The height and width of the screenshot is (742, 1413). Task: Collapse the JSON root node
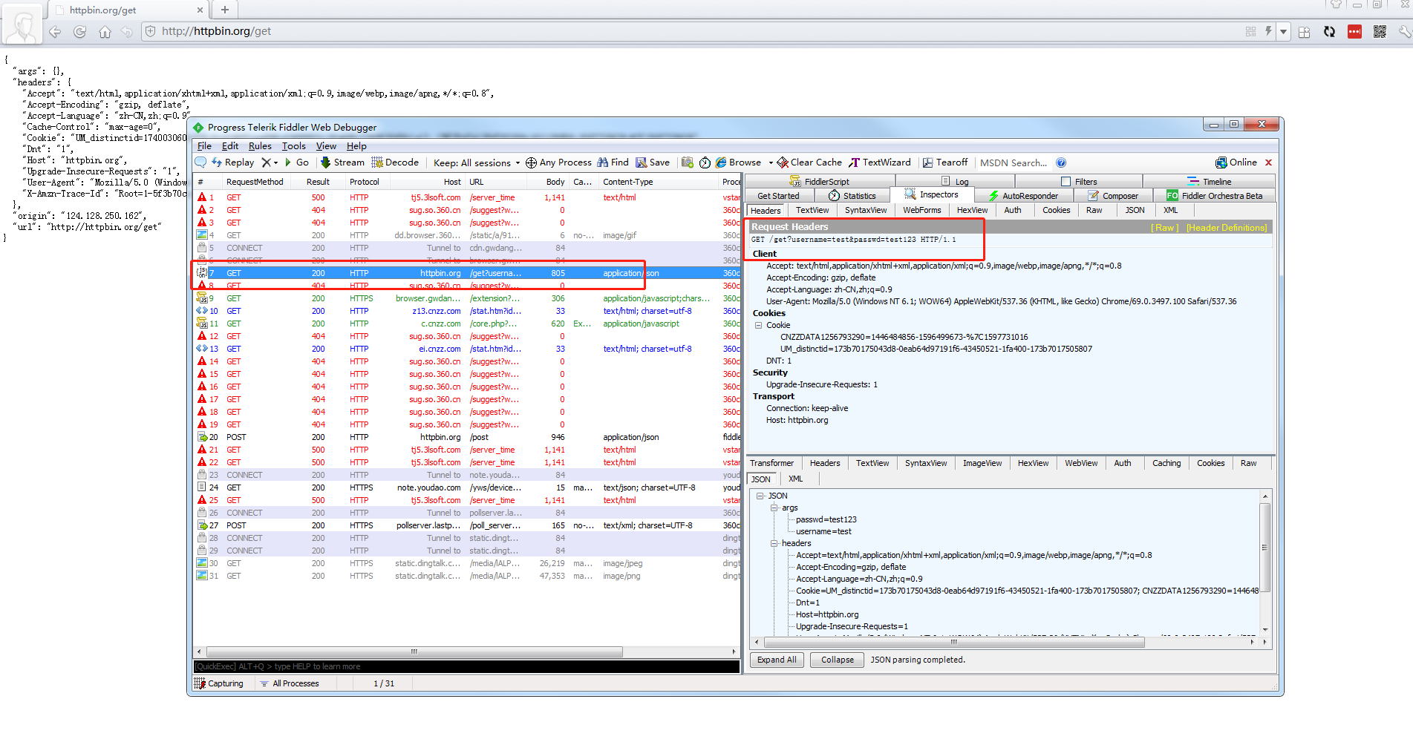[x=760, y=496]
